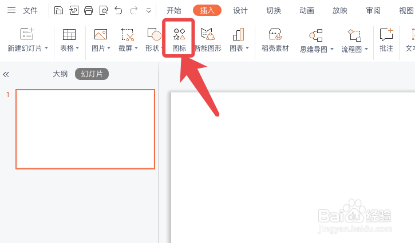Open the 视图 tab

pyautogui.click(x=406, y=11)
